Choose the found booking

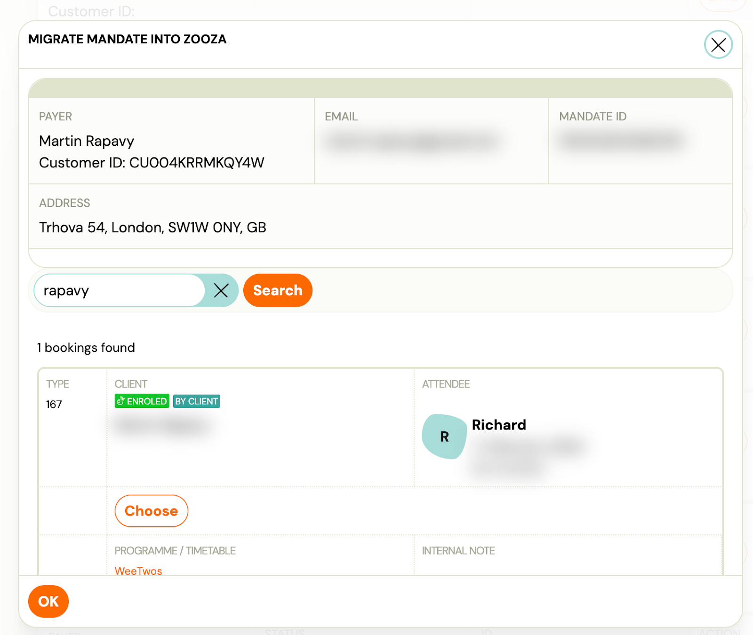pyautogui.click(x=151, y=511)
